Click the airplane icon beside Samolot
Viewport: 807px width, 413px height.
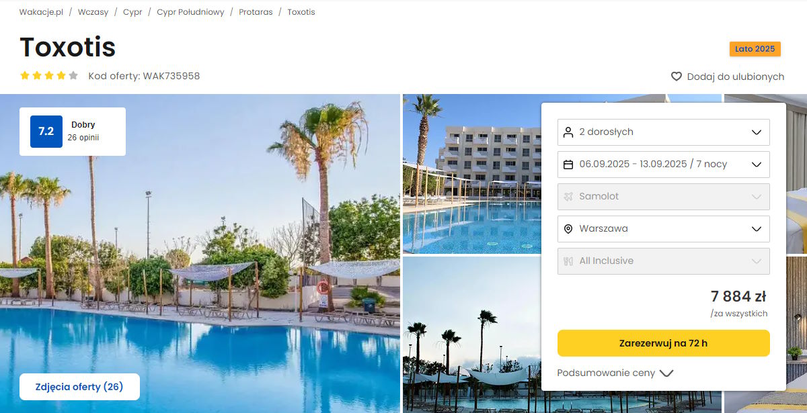point(568,197)
